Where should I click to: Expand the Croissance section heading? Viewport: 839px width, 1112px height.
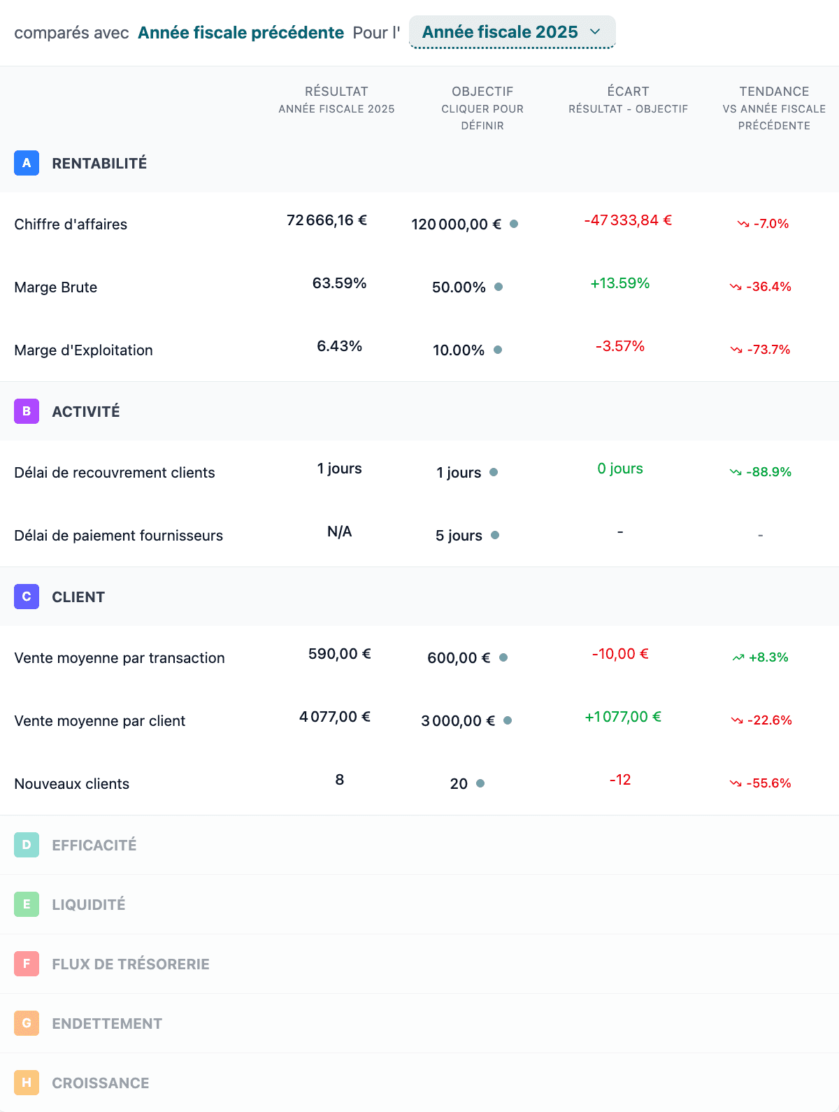101,1083
